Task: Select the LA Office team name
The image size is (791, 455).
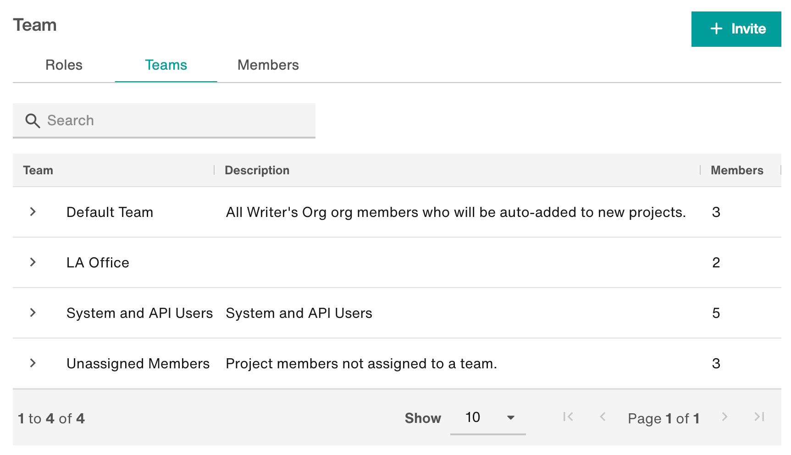Action: coord(98,263)
